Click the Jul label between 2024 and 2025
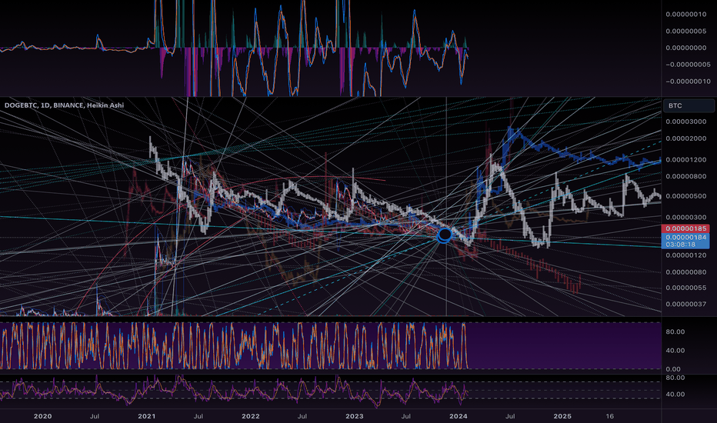 [510, 416]
